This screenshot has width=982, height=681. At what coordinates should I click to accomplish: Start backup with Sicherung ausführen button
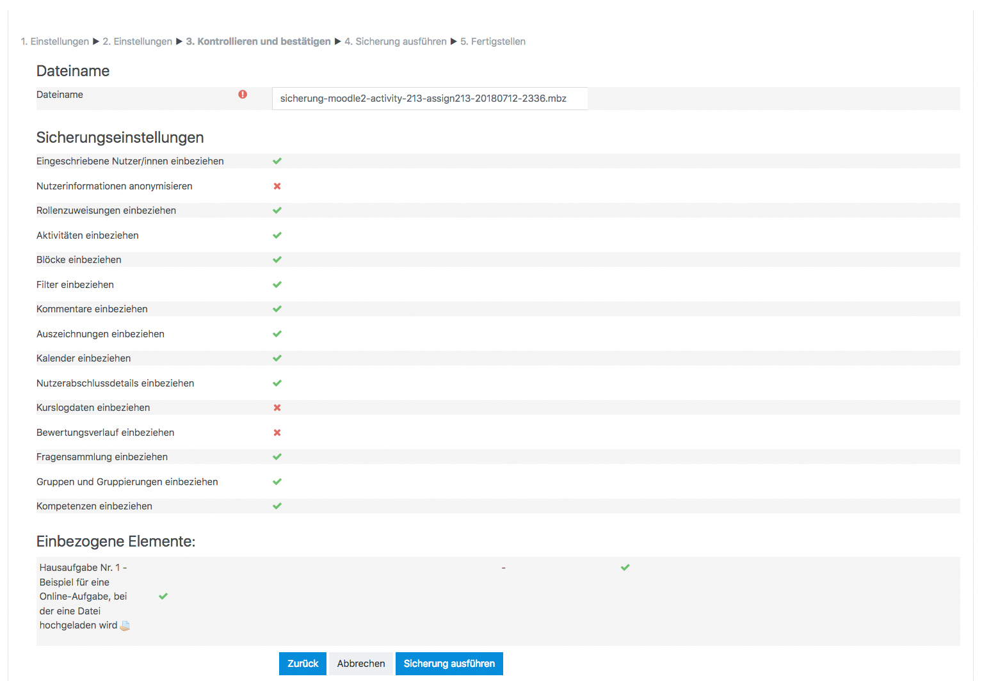click(x=449, y=664)
